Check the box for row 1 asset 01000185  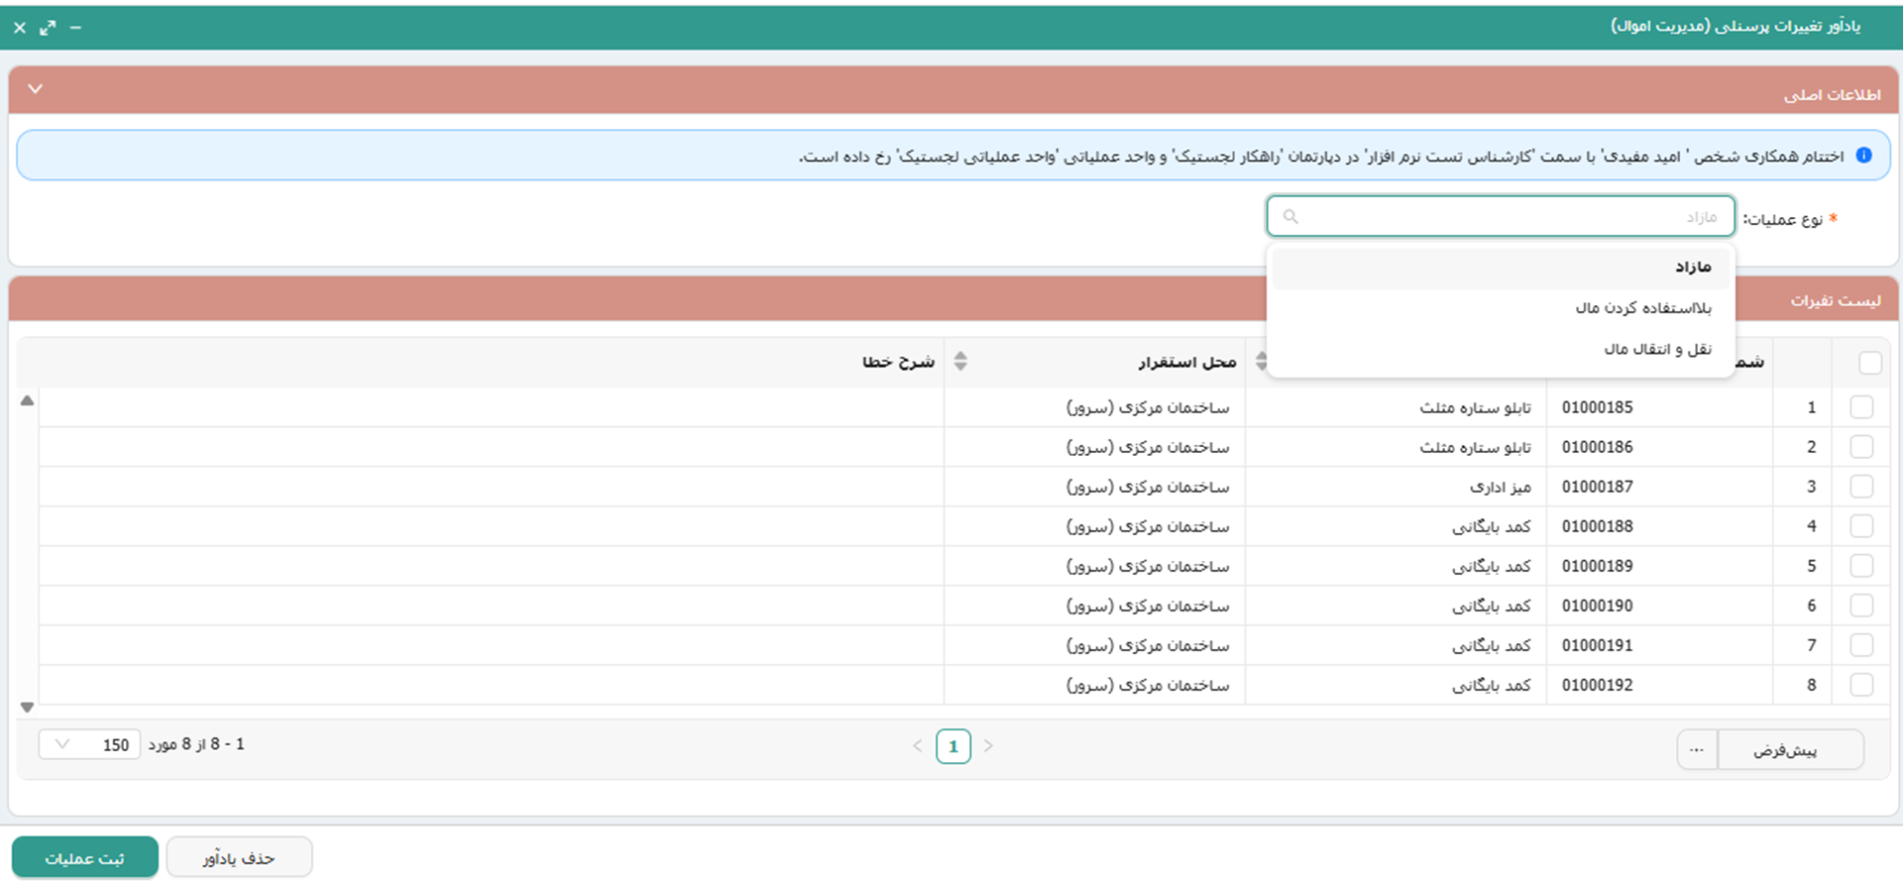[1860, 407]
